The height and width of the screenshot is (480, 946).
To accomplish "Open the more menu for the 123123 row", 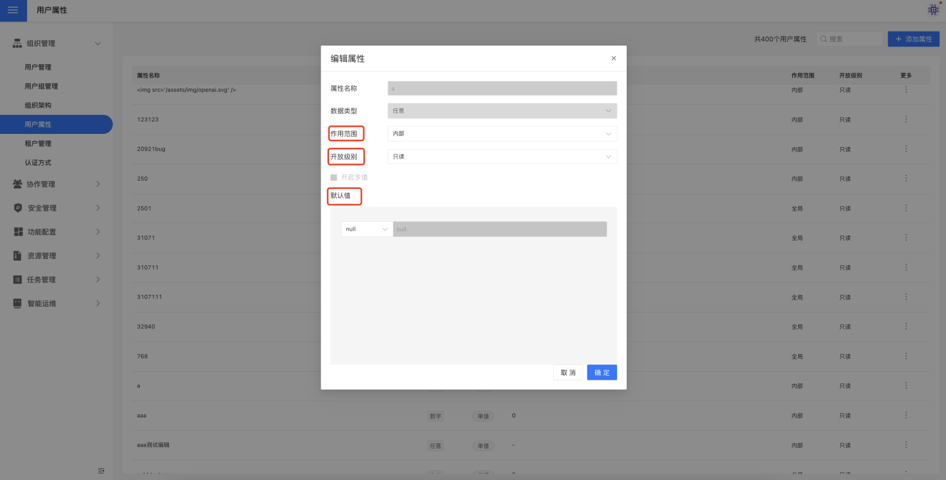I will point(906,119).
